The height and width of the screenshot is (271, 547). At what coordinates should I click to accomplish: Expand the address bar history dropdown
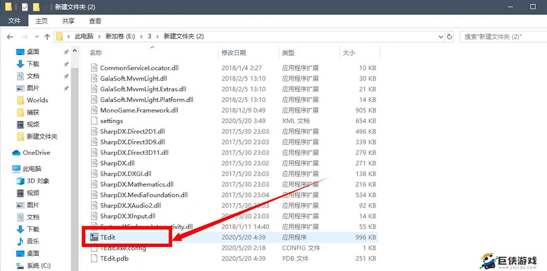coord(441,37)
